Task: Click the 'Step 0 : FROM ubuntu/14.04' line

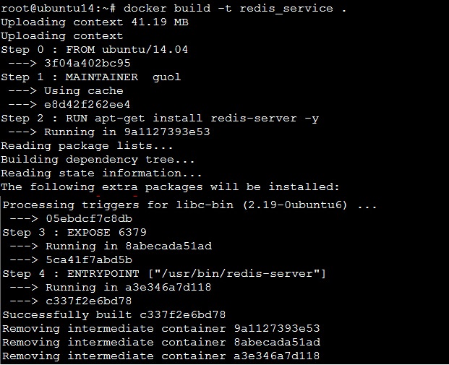Action: (x=95, y=50)
